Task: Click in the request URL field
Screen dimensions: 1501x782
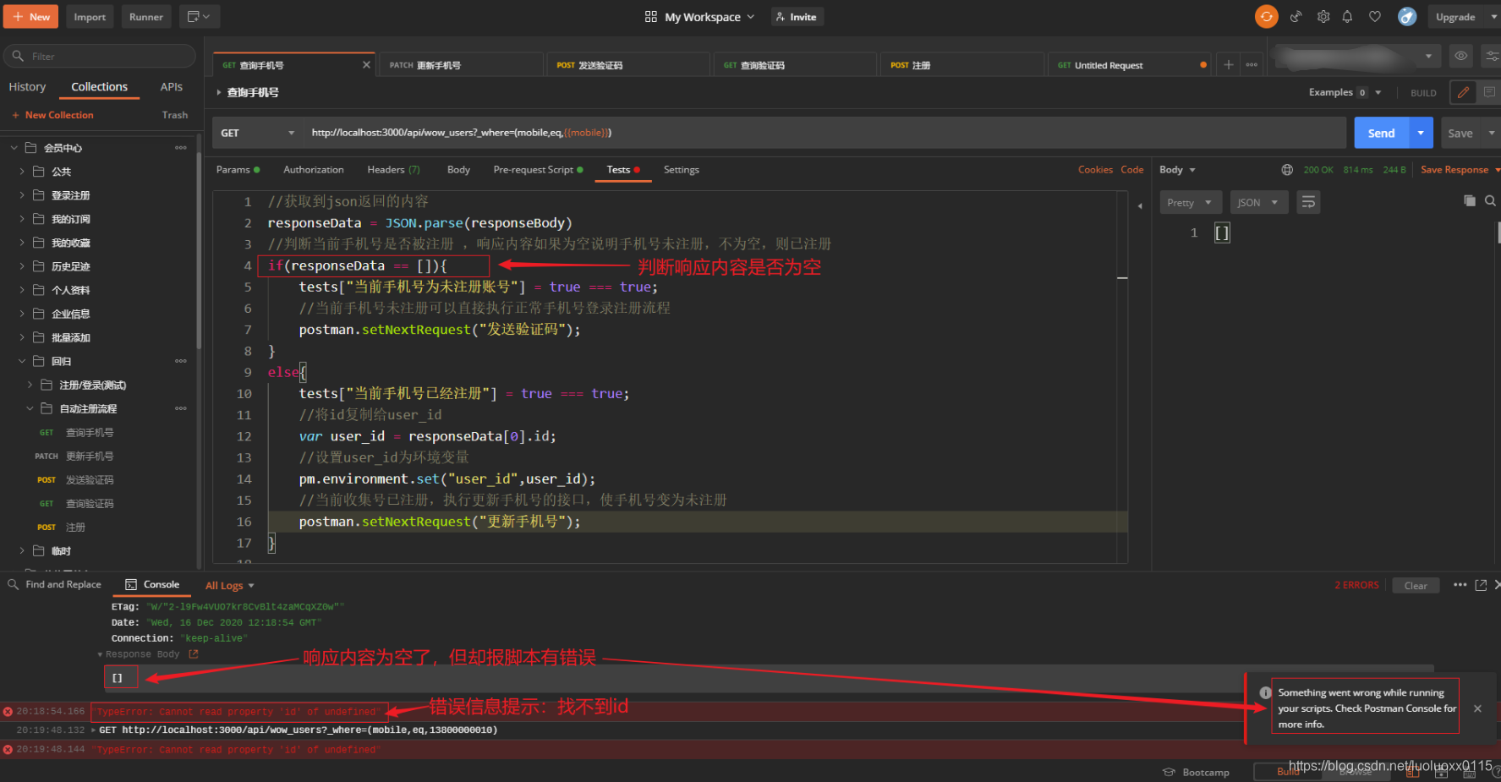Action: (824, 133)
